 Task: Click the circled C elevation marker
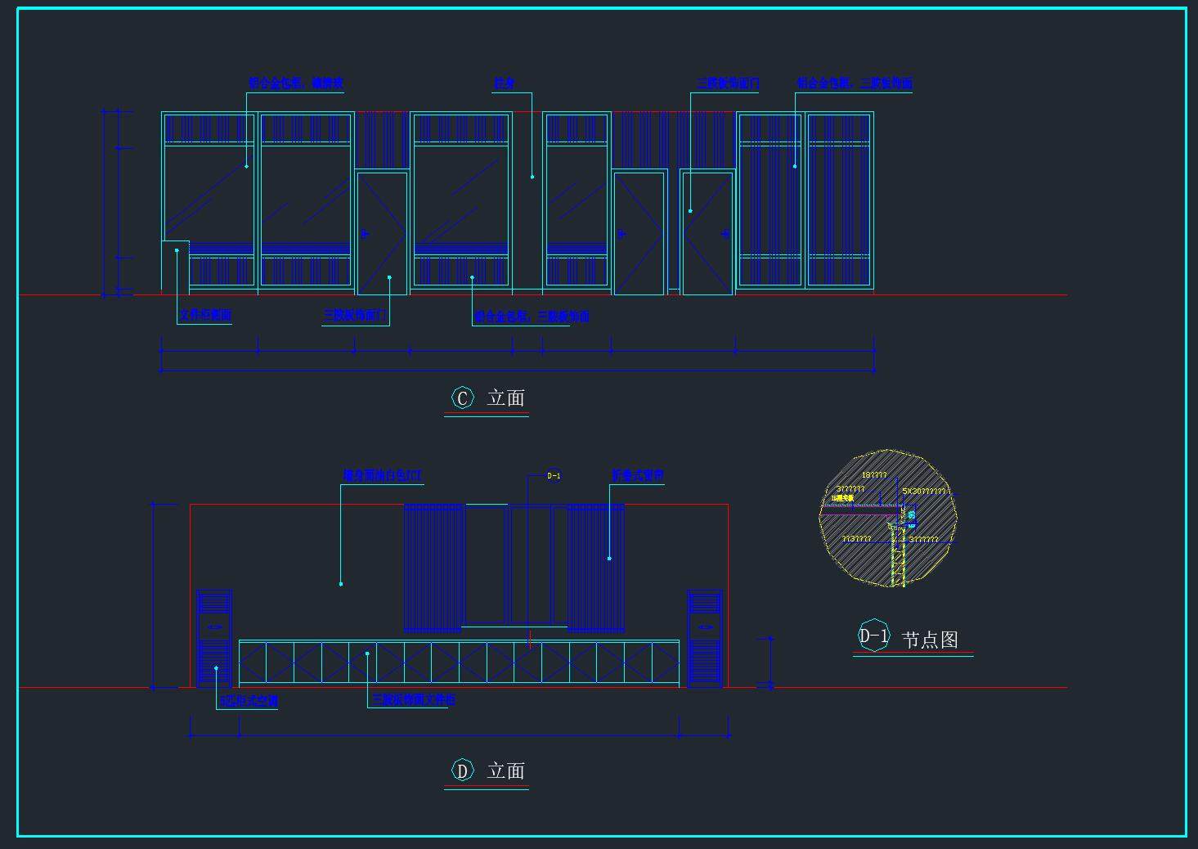tap(462, 398)
